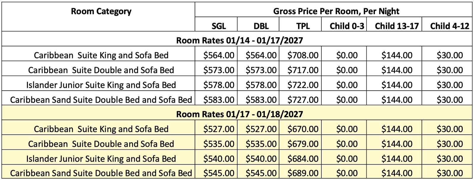
Task: Select the Child 0-3 column header
Action: pos(347,26)
